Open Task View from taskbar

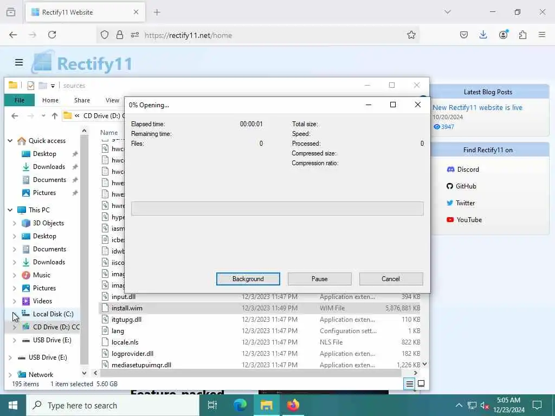212,405
